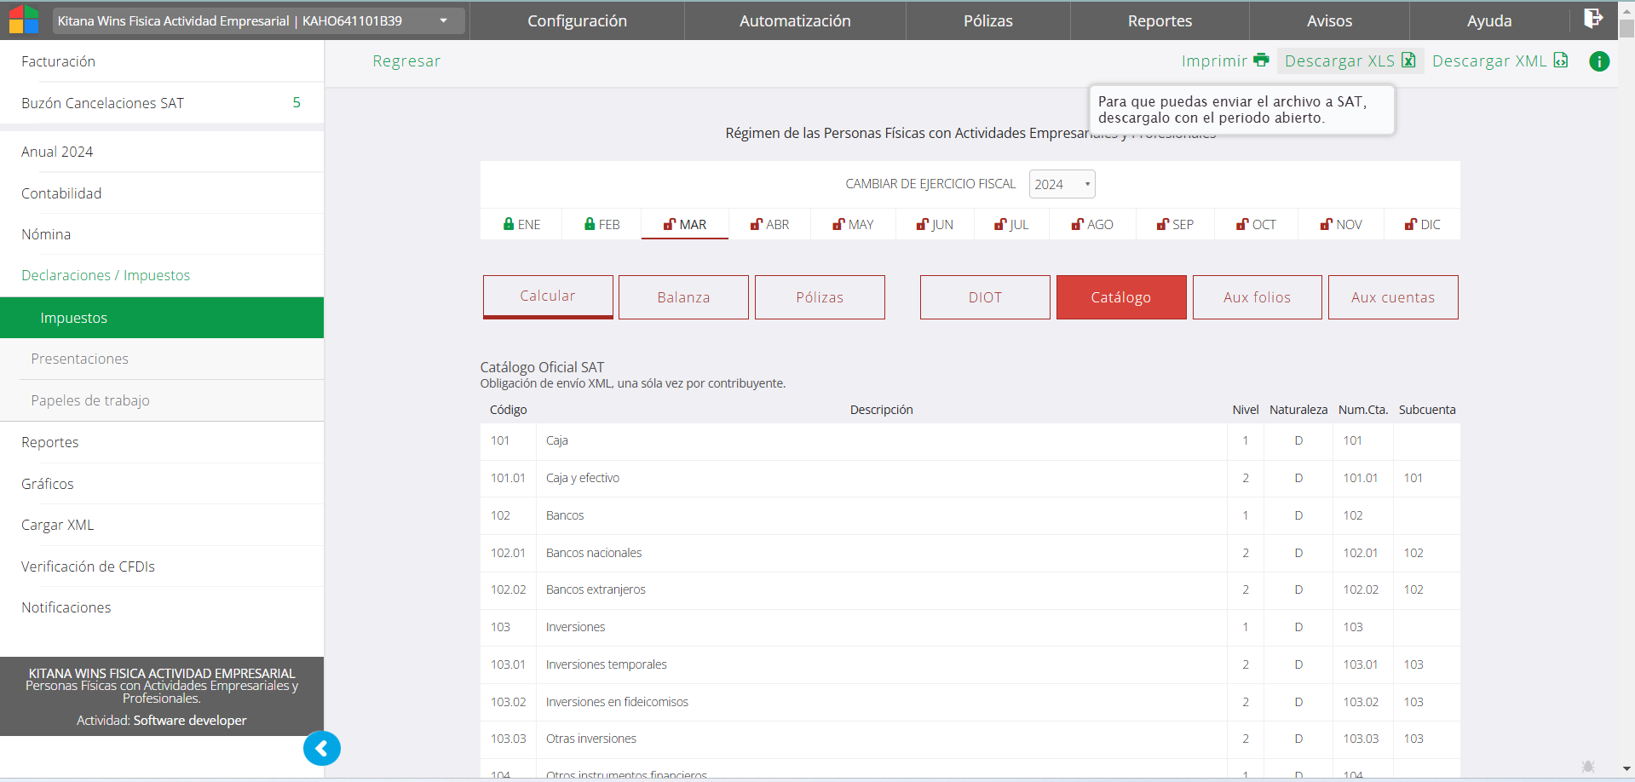Image resolution: width=1635 pixels, height=782 pixels.
Task: Toggle the locked ENE period padlock
Action: tap(509, 224)
